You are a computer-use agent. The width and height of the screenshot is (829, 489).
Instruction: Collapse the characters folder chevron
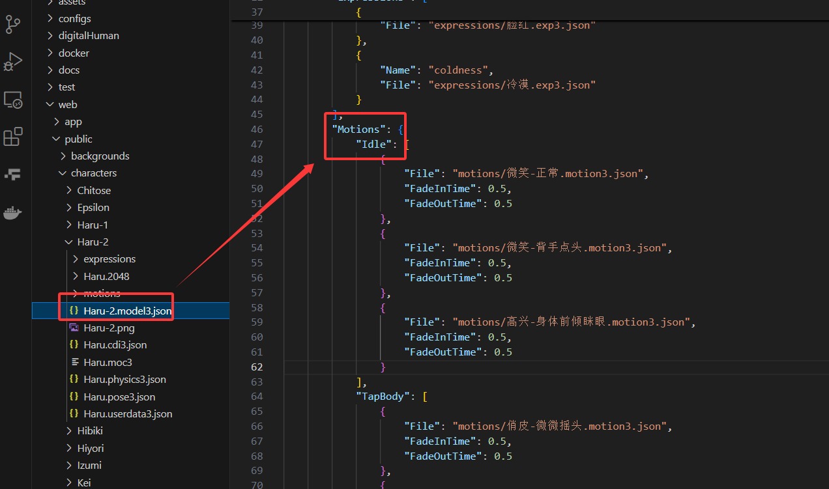point(63,173)
